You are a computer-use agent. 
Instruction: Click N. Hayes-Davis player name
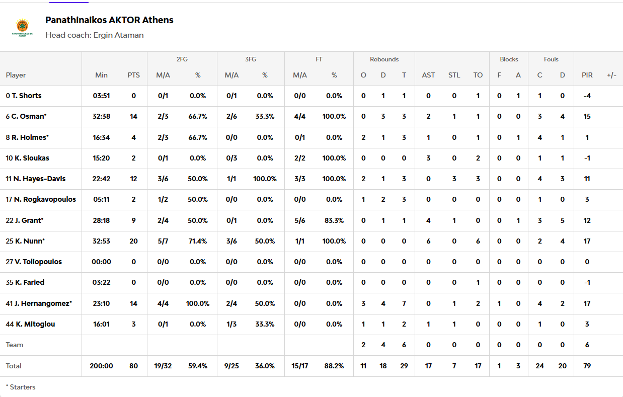[x=39, y=179]
